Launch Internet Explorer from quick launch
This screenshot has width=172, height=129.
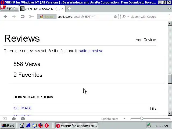tap(28, 126)
